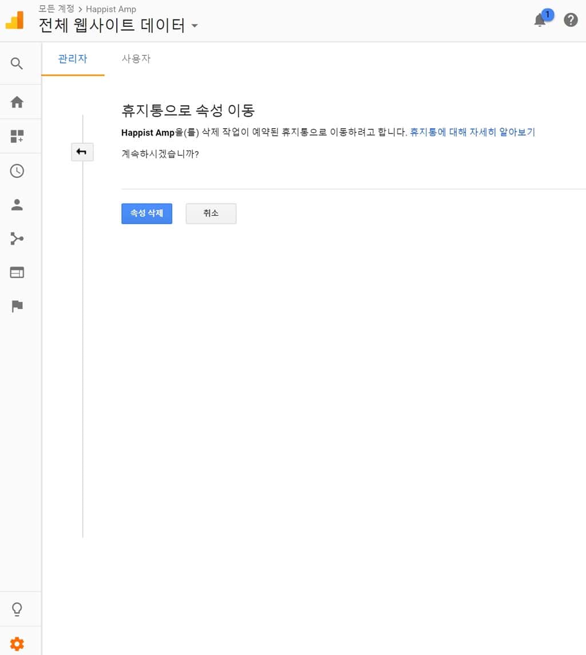Open the Acquisition share-node icon

pos(17,239)
